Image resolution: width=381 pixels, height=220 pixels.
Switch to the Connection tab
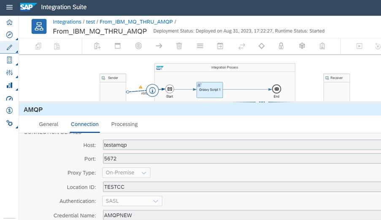point(84,124)
